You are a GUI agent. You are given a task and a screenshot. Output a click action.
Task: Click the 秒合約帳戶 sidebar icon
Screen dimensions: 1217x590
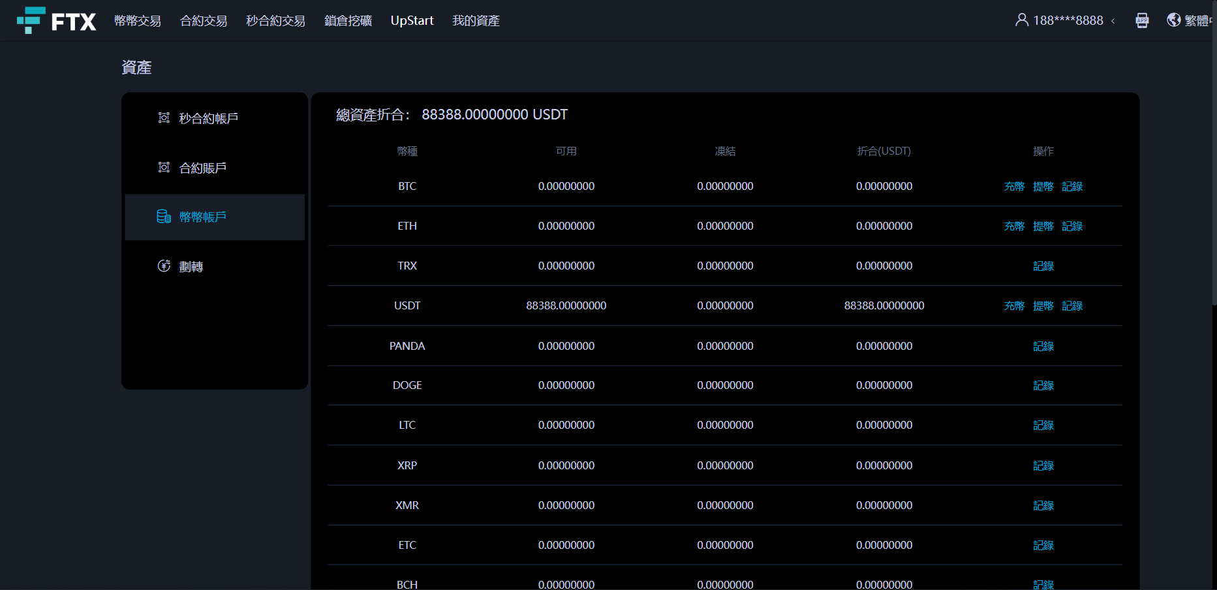pyautogui.click(x=164, y=118)
